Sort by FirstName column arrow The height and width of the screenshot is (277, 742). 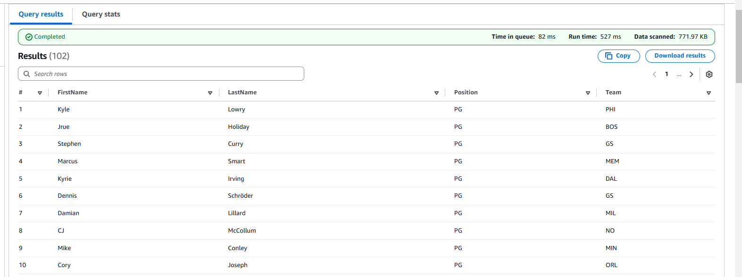[x=210, y=93]
